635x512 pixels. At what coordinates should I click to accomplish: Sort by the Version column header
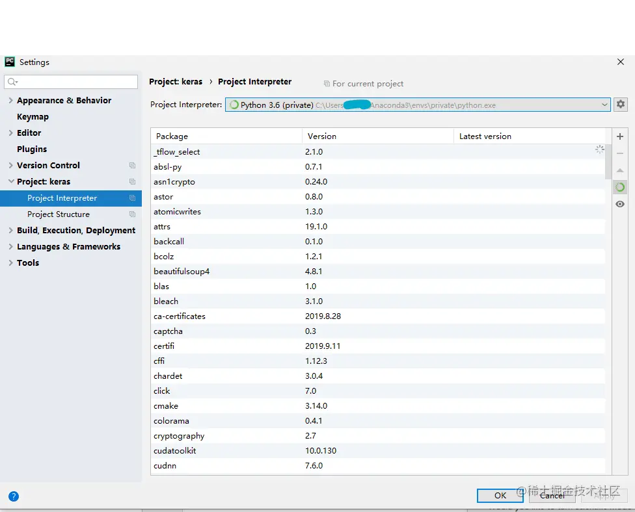[378, 136]
